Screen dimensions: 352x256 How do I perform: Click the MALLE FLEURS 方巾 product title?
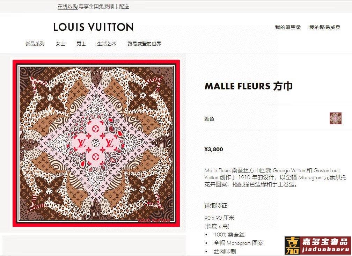(x=249, y=86)
